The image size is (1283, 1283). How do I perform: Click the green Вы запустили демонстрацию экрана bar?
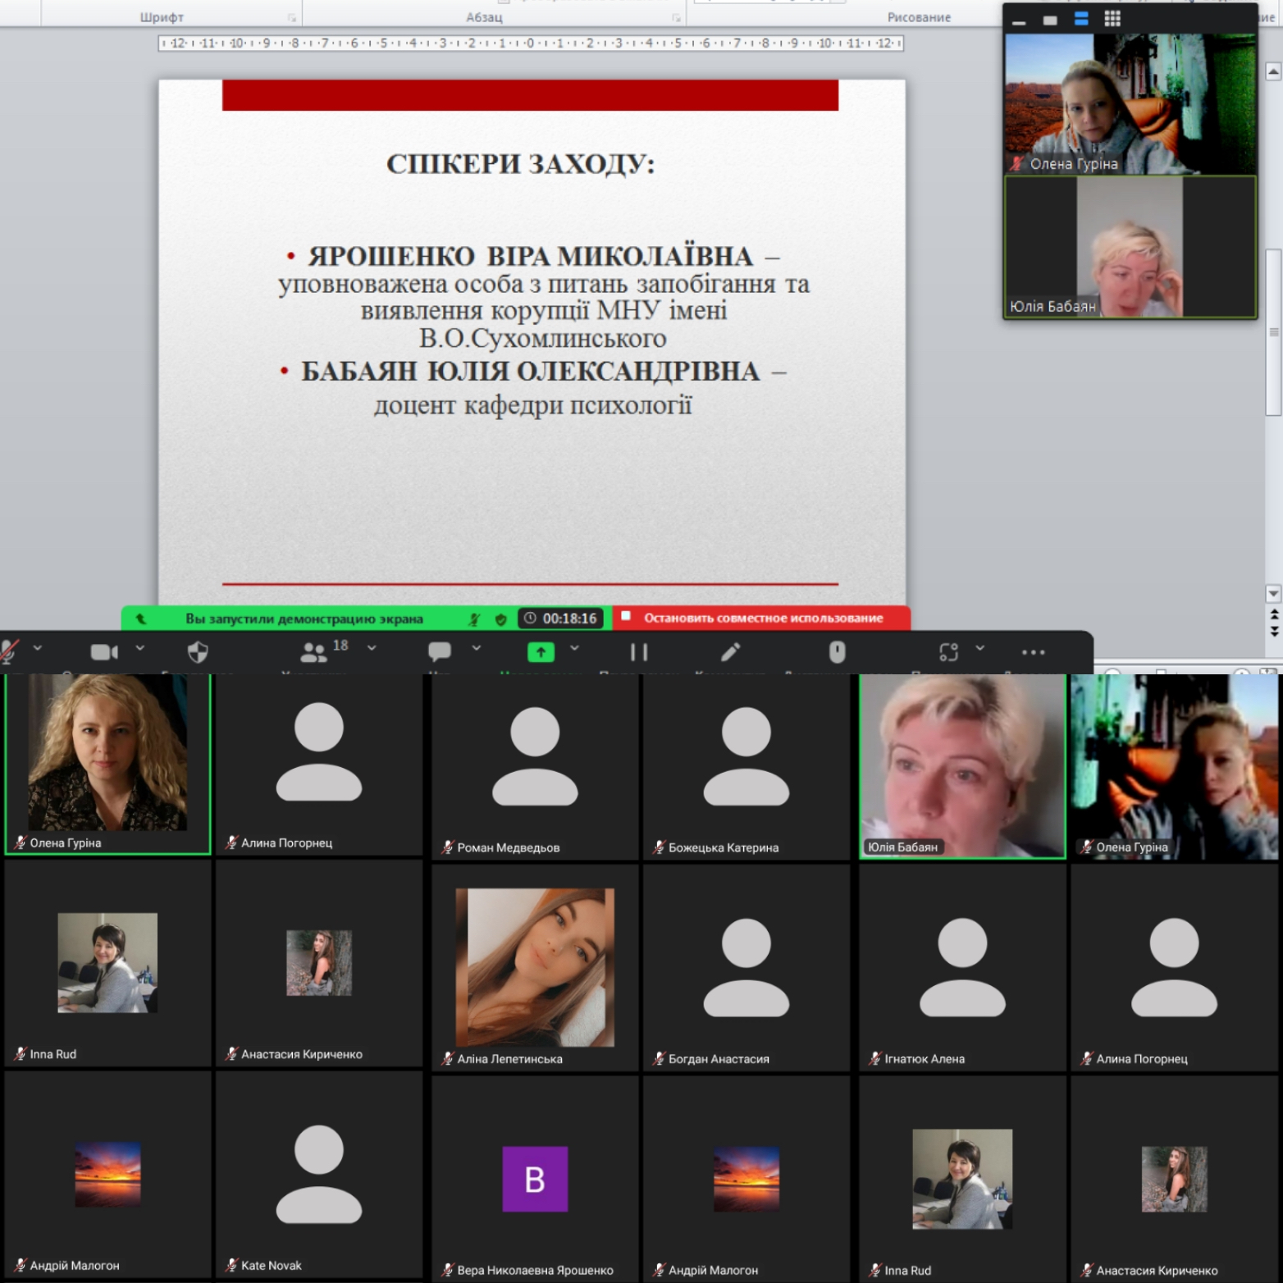point(304,619)
